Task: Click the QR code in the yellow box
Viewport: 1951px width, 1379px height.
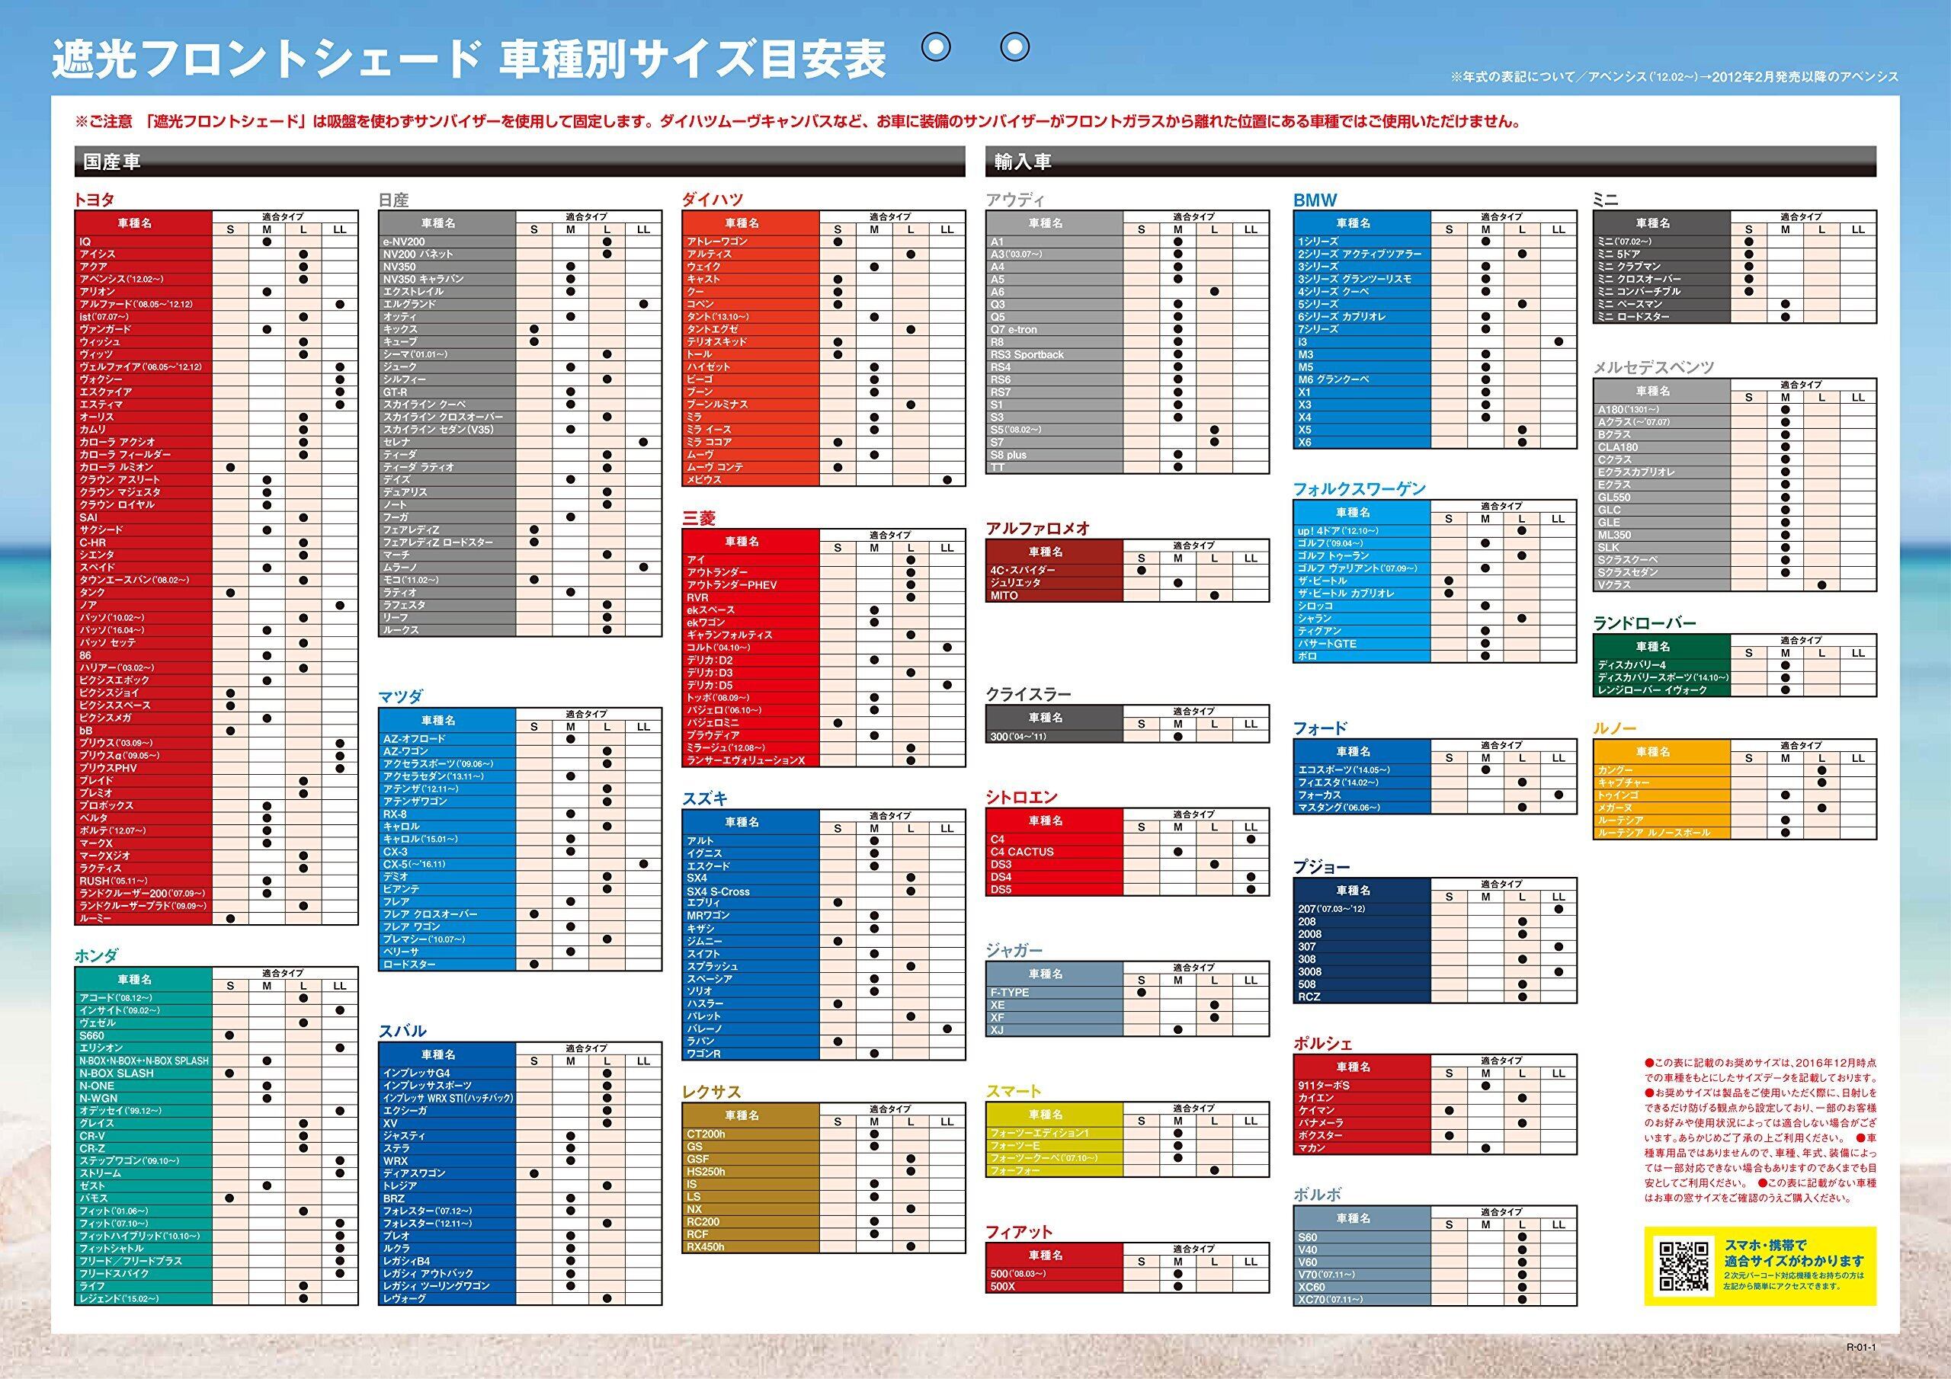Action: [1683, 1265]
